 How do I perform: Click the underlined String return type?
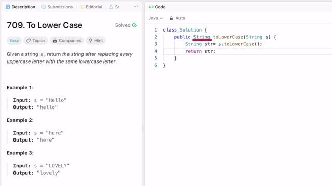(202, 37)
